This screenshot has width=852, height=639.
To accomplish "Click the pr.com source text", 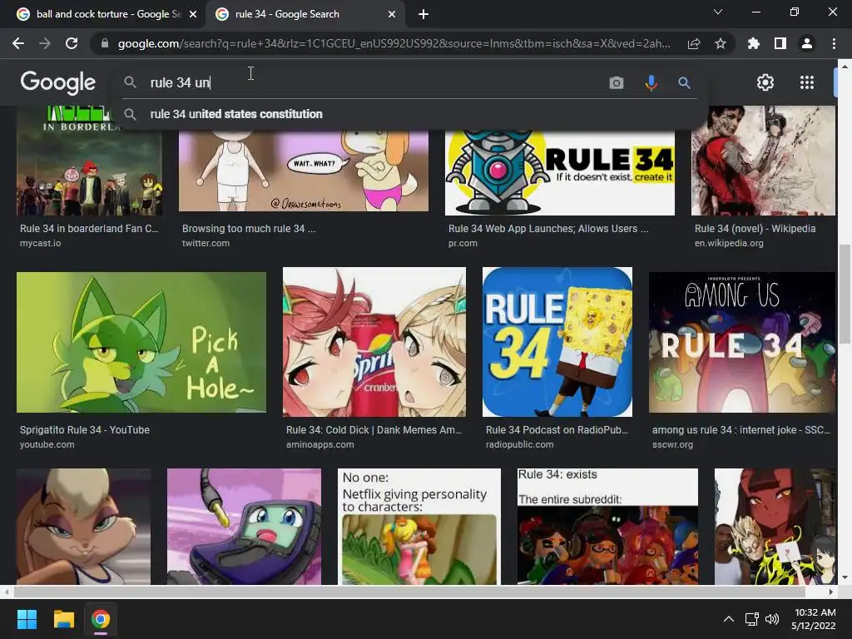I will 463,244.
